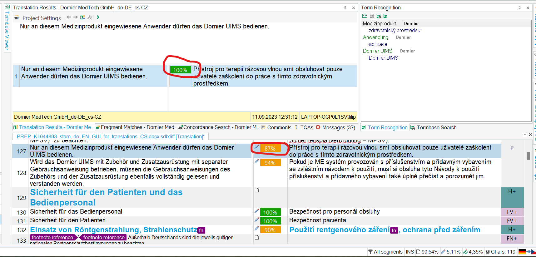
Task: Click the pencil status icon of segment 128
Action: (257, 161)
